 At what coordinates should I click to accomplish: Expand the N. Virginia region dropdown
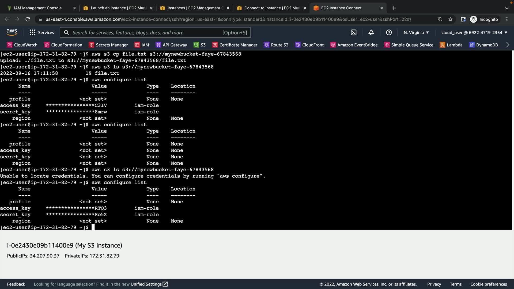[416, 33]
